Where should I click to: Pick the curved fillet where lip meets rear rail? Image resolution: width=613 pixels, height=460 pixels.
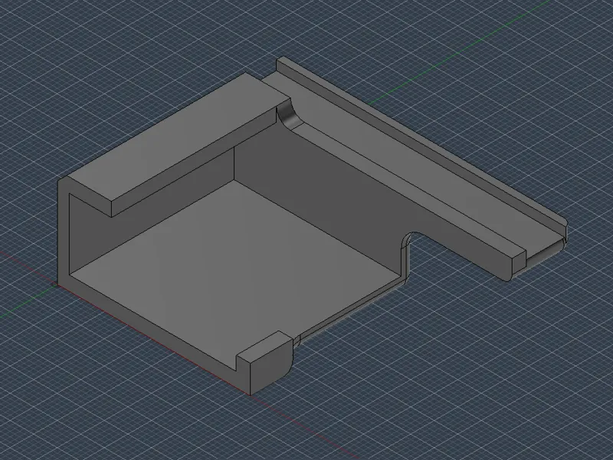290,113
